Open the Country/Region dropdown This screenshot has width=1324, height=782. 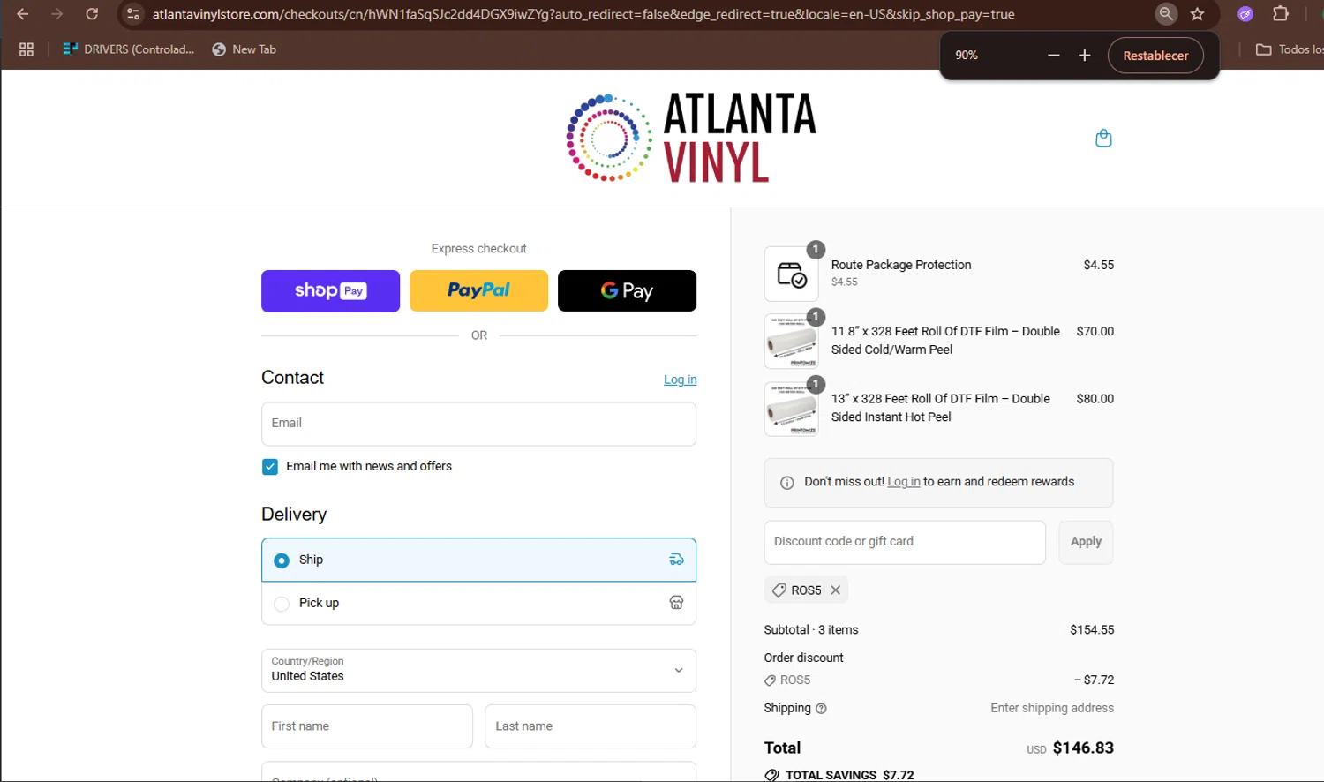(478, 671)
